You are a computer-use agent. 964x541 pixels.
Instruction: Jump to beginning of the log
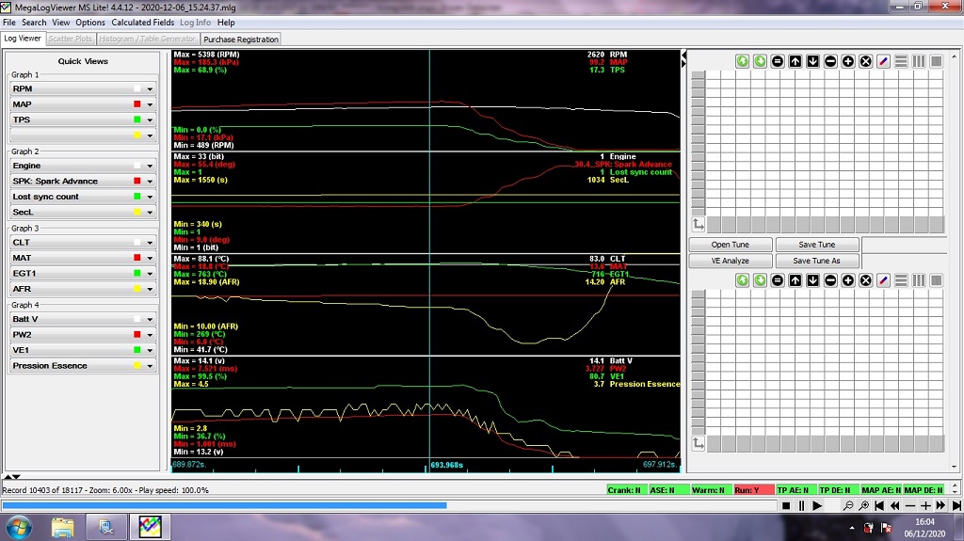[x=880, y=505]
